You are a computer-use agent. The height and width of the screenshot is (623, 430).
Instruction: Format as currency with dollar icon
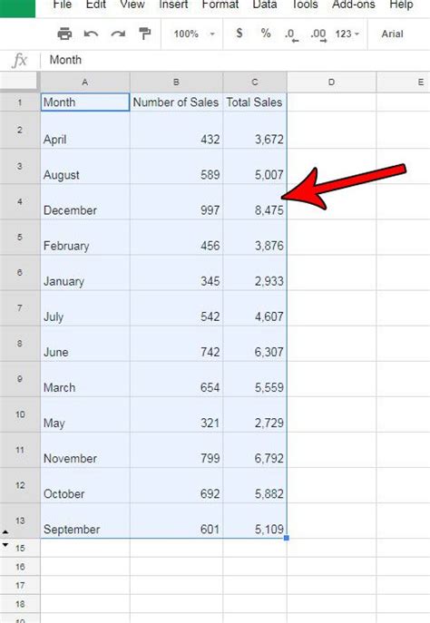tap(239, 34)
